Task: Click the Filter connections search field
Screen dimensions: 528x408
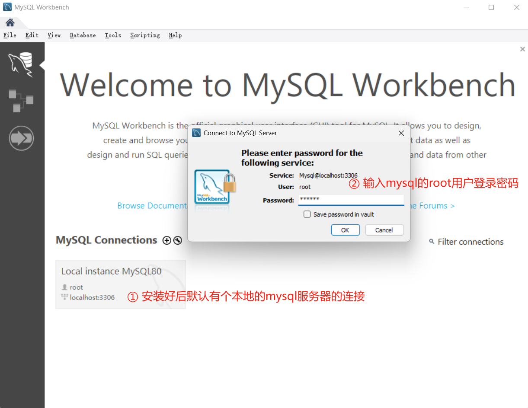Action: (x=470, y=242)
